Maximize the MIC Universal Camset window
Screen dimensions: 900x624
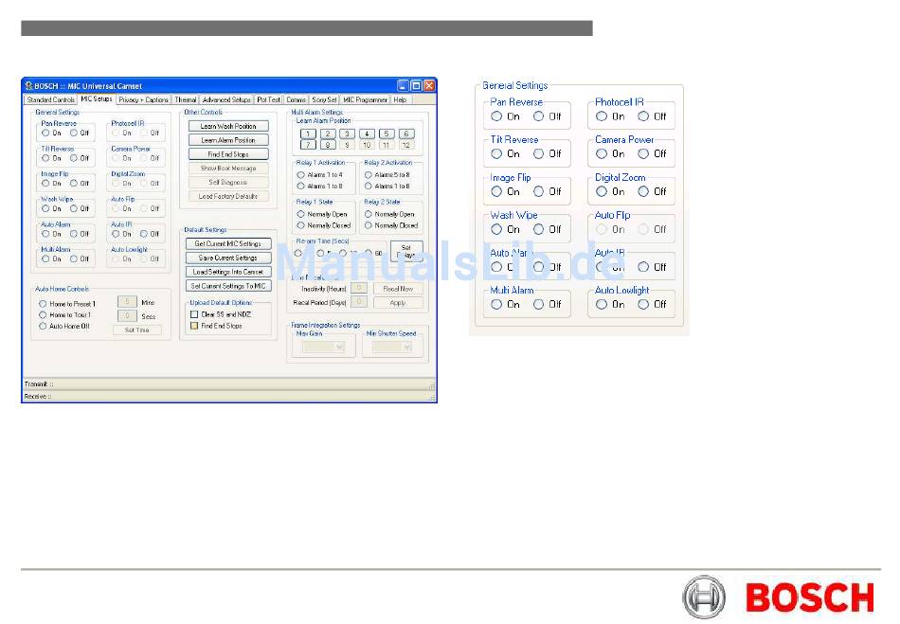click(416, 85)
